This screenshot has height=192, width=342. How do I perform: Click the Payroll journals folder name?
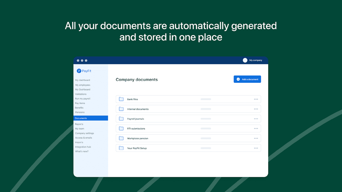(x=135, y=119)
